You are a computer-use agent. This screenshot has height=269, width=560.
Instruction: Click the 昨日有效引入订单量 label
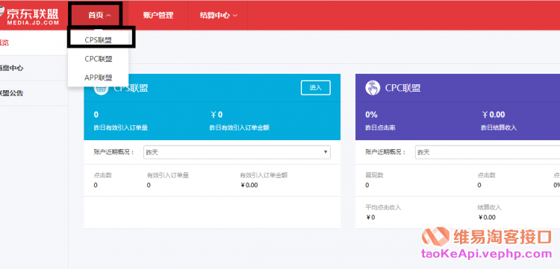121,127
